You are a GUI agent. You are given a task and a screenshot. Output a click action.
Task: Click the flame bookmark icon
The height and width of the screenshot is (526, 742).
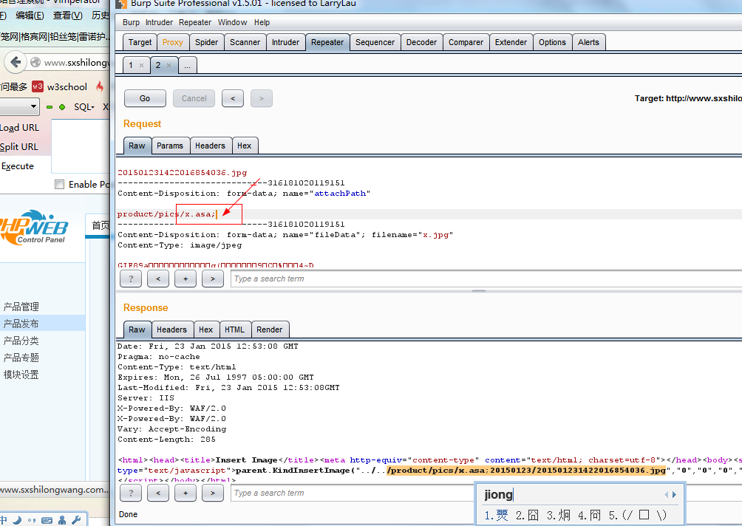coord(99,86)
